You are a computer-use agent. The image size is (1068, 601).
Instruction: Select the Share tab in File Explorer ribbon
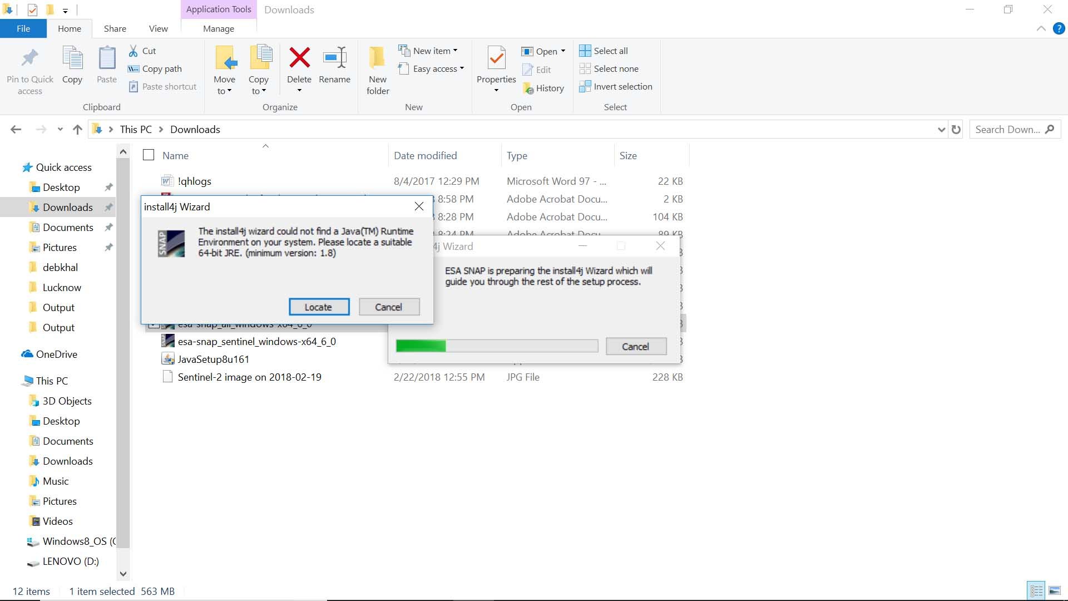[115, 28]
